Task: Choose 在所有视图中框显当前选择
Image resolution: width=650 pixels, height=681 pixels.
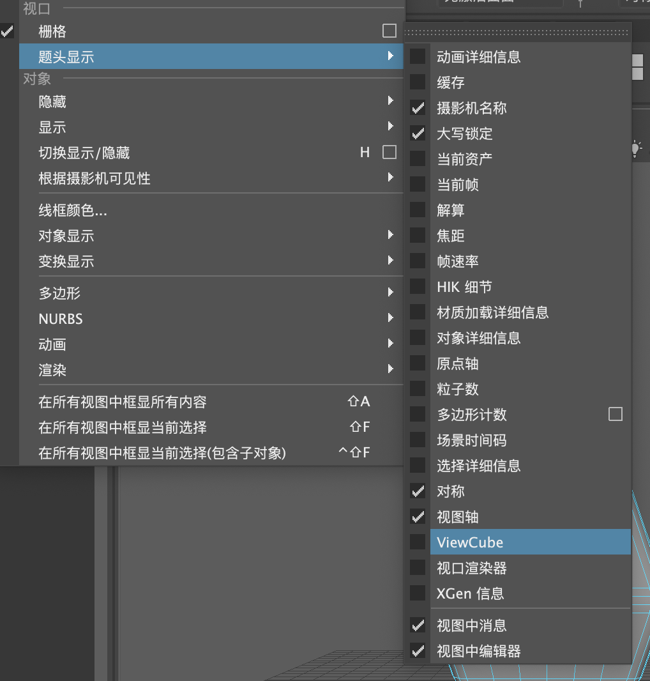Action: pos(211,427)
